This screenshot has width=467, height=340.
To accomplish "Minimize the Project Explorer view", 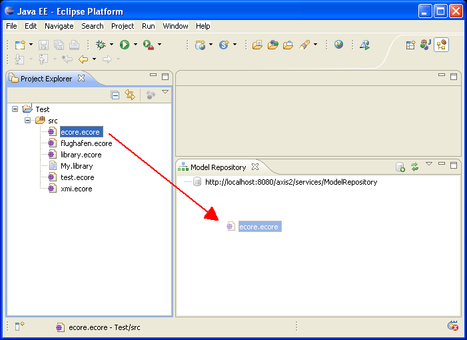I will [x=153, y=75].
